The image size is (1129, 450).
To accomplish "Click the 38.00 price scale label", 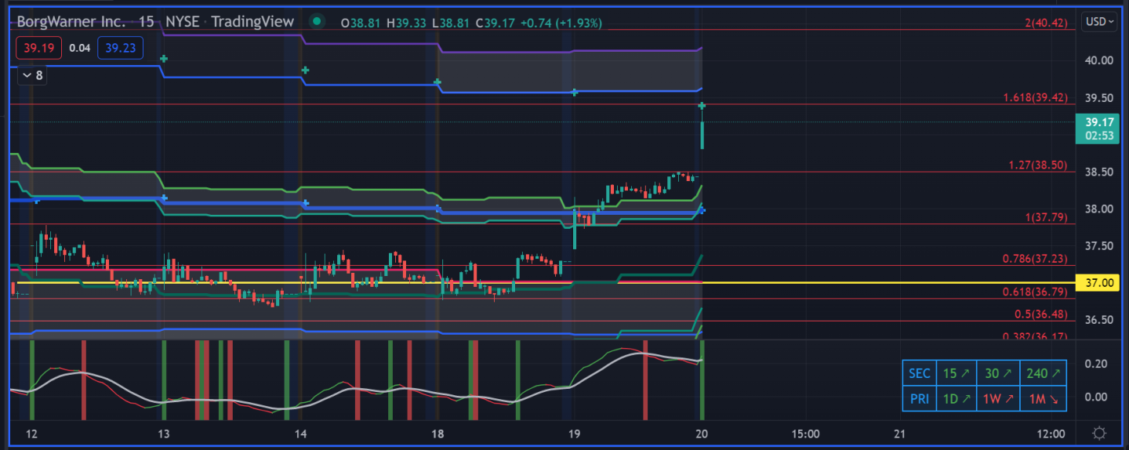I will click(1099, 209).
